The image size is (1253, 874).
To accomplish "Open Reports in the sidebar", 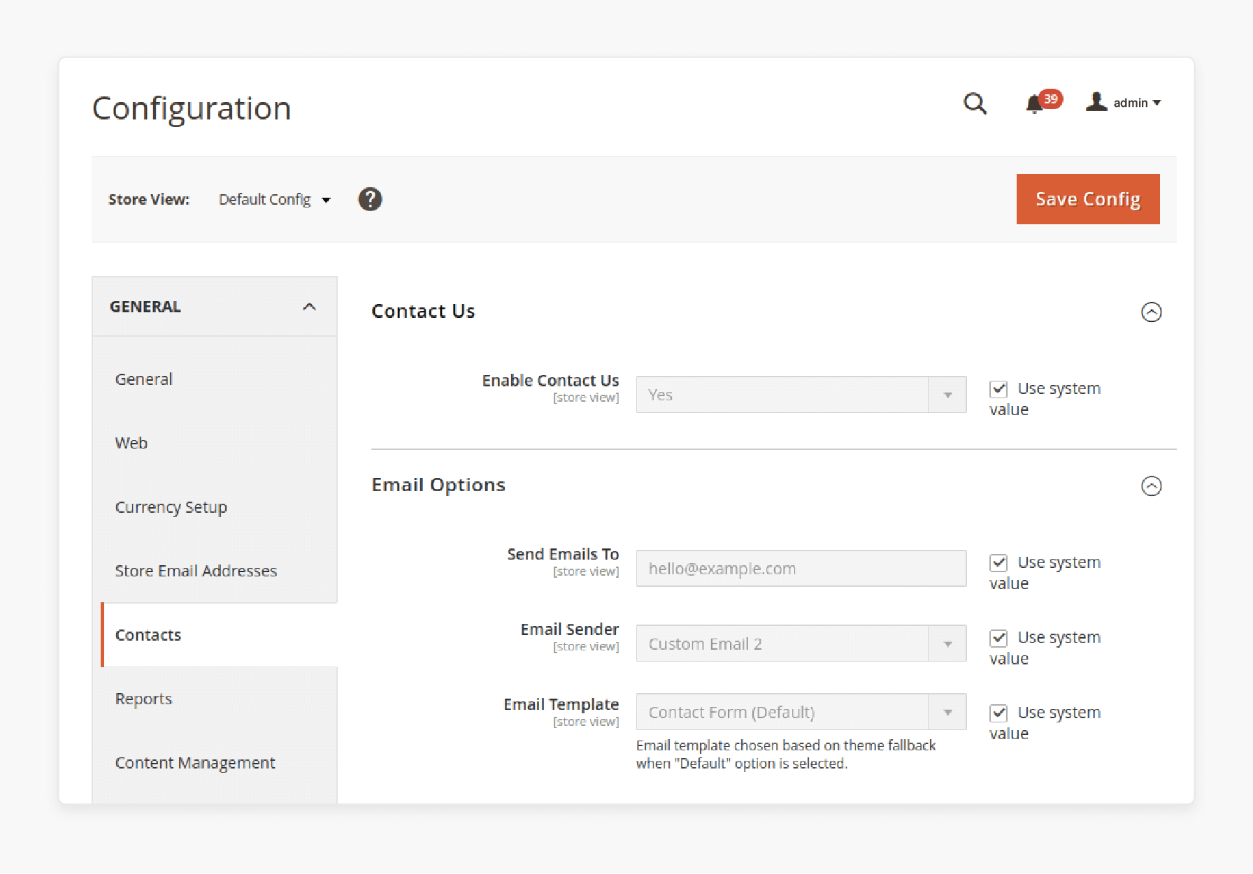I will click(x=143, y=699).
